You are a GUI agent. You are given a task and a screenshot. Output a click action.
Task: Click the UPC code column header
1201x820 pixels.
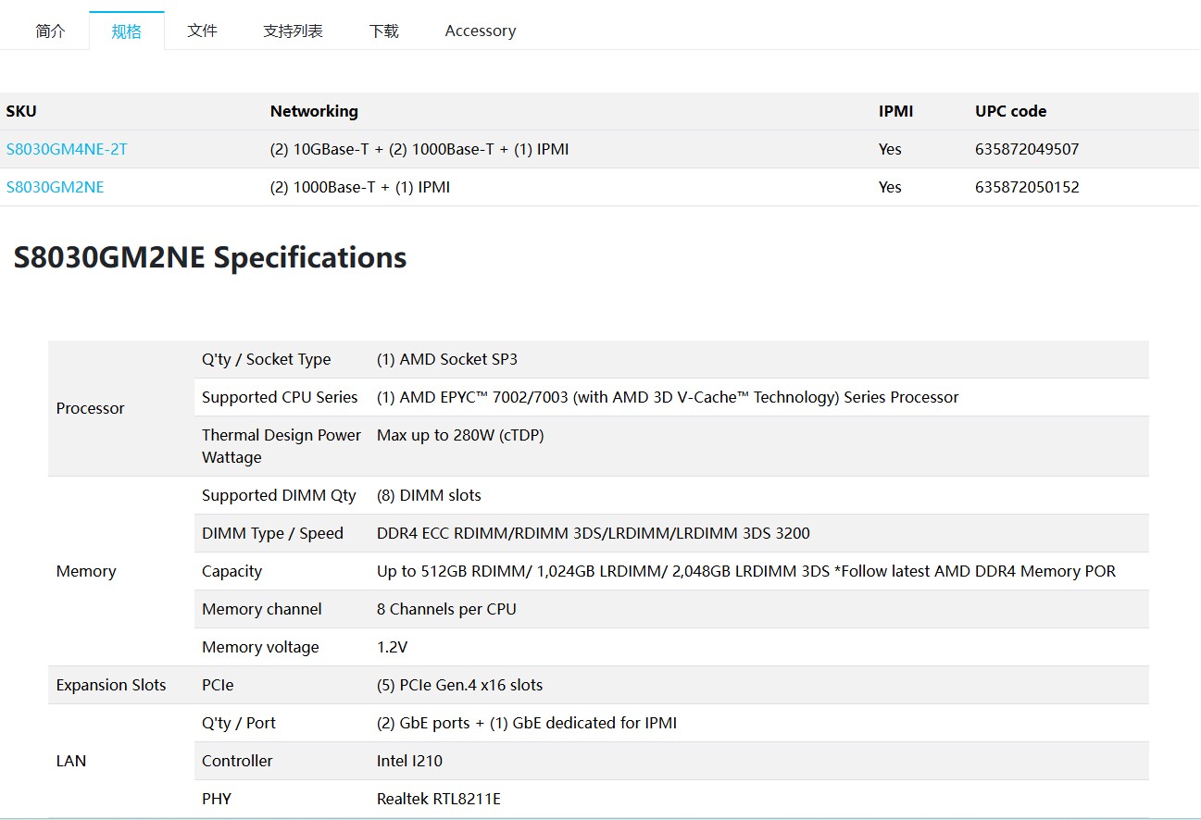coord(1010,111)
